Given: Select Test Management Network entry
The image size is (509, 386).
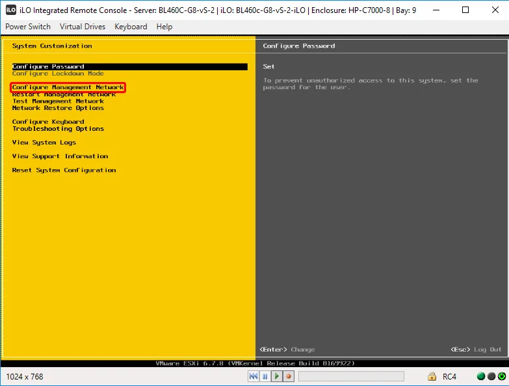Looking at the screenshot, I should tap(58, 101).
